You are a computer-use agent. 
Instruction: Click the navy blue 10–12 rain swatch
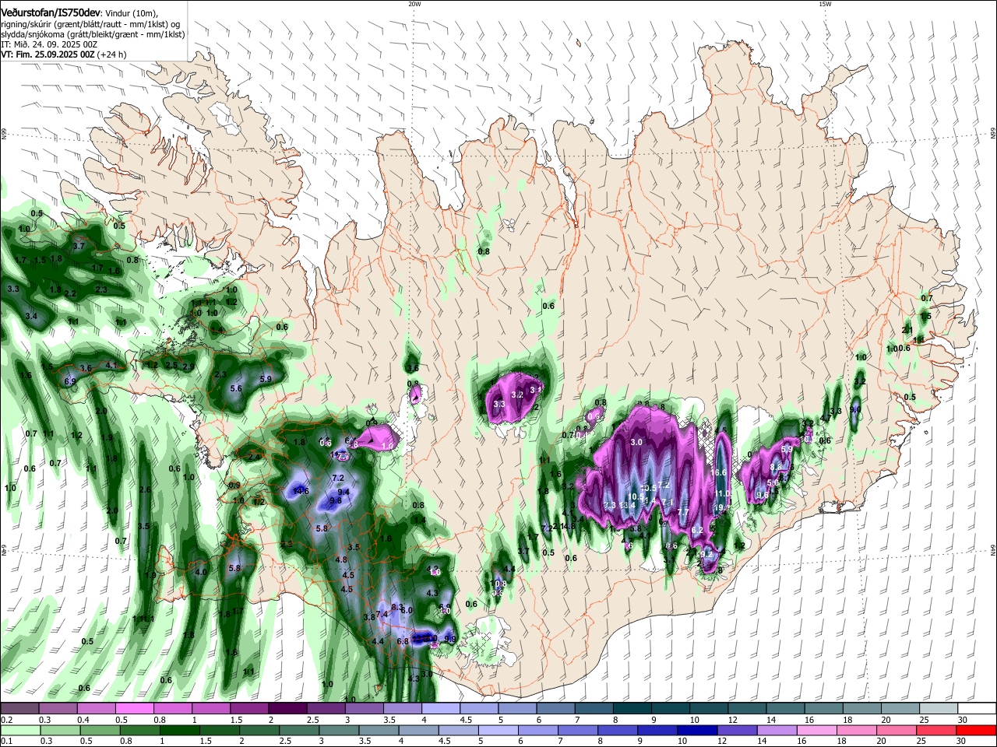coord(698,730)
